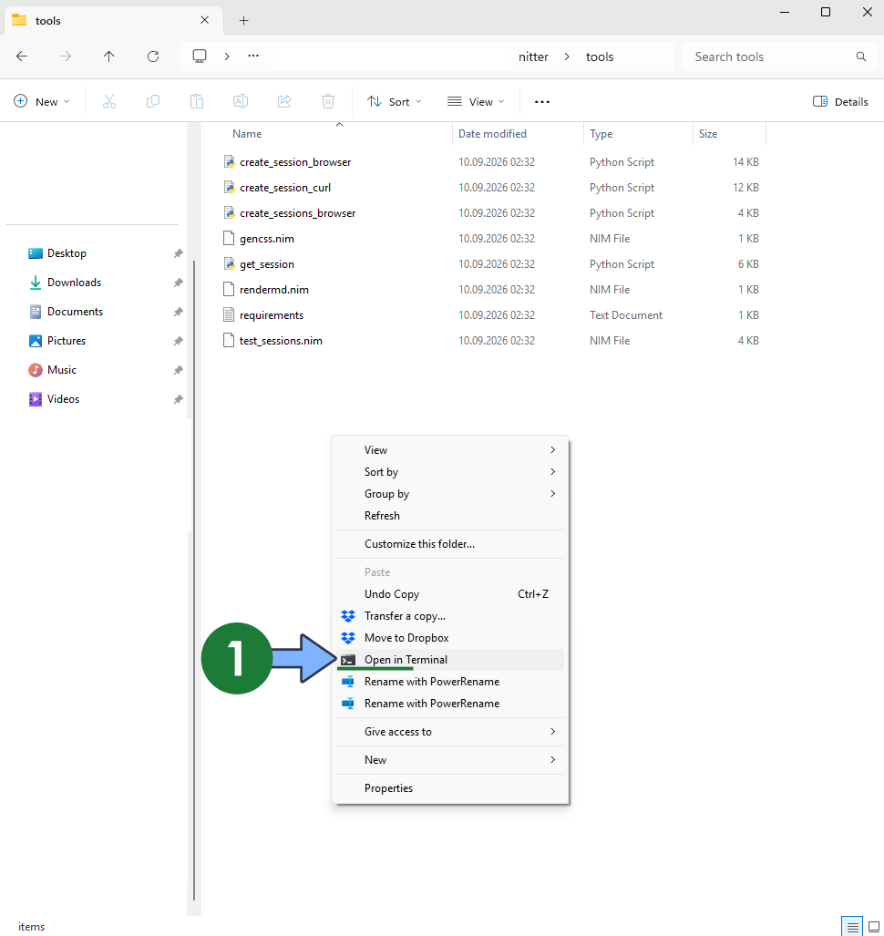
Task: Choose Open in Terminal
Action: [x=449, y=660]
